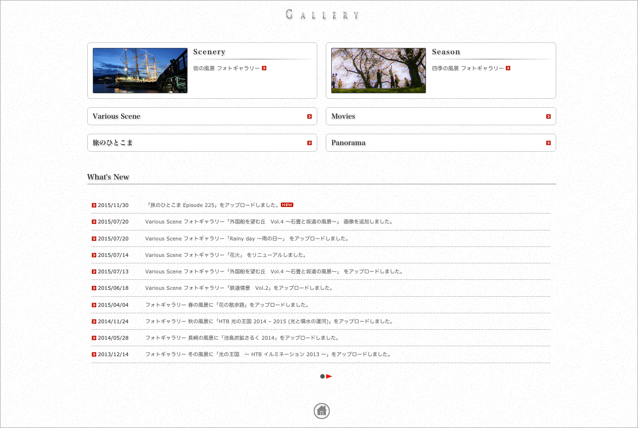Open the Panorama section
The width and height of the screenshot is (638, 428).
348,143
